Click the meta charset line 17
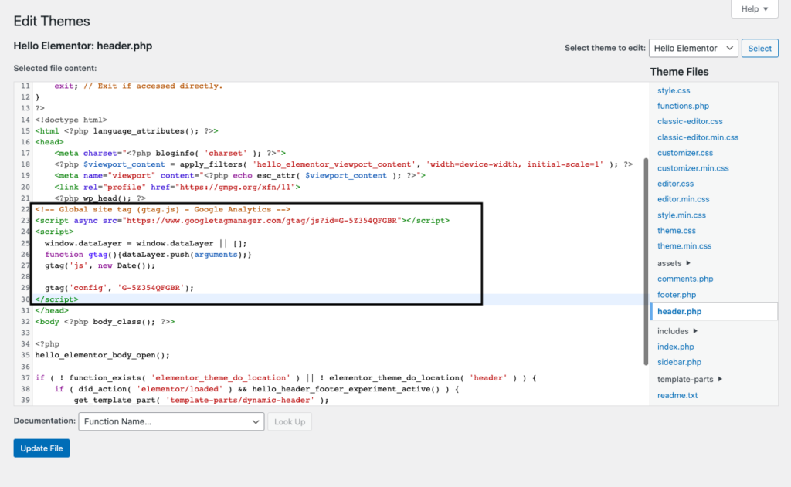791x487 pixels. point(170,154)
